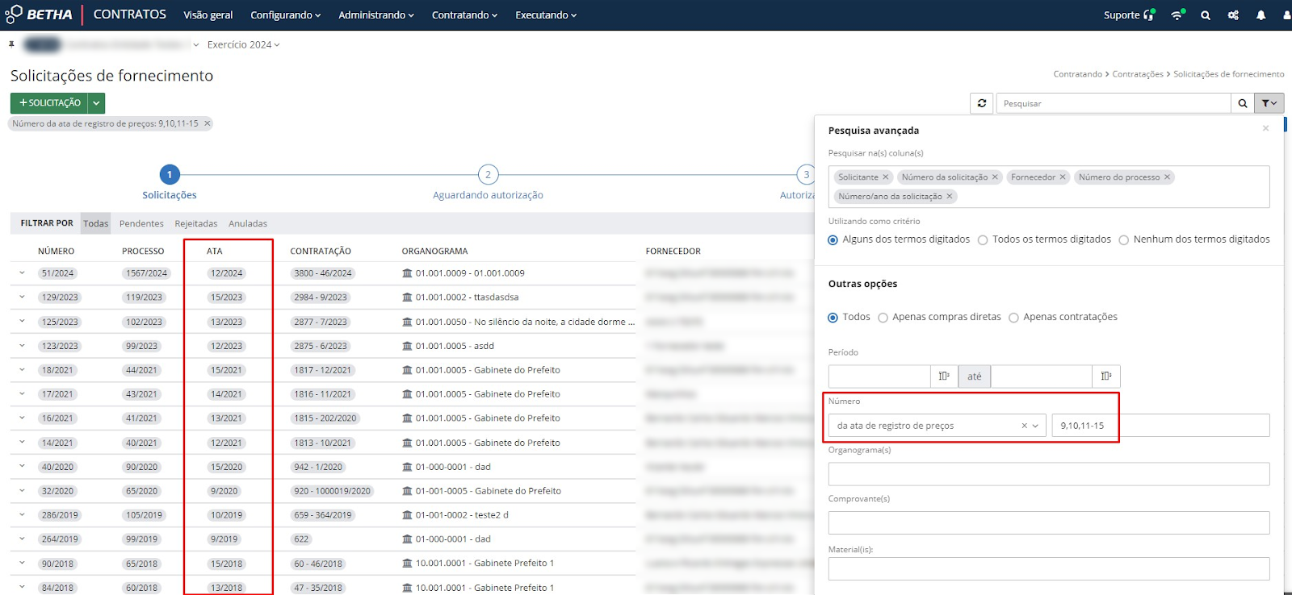Click the Comprovante(s) input field
Image resolution: width=1292 pixels, height=595 pixels.
tap(1049, 522)
